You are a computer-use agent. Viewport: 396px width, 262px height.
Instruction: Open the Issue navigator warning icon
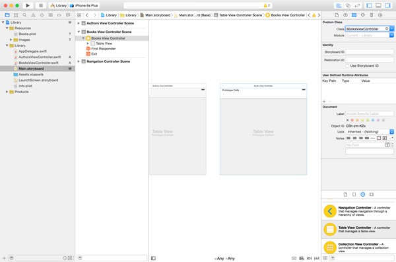[33, 15]
